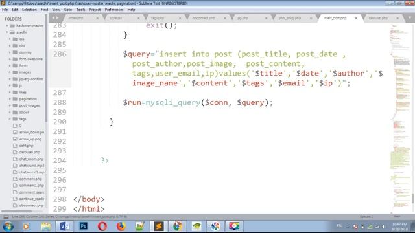Screen dimensions: 415x233
Task: Close the carousel.php tab
Action: coord(397,18)
